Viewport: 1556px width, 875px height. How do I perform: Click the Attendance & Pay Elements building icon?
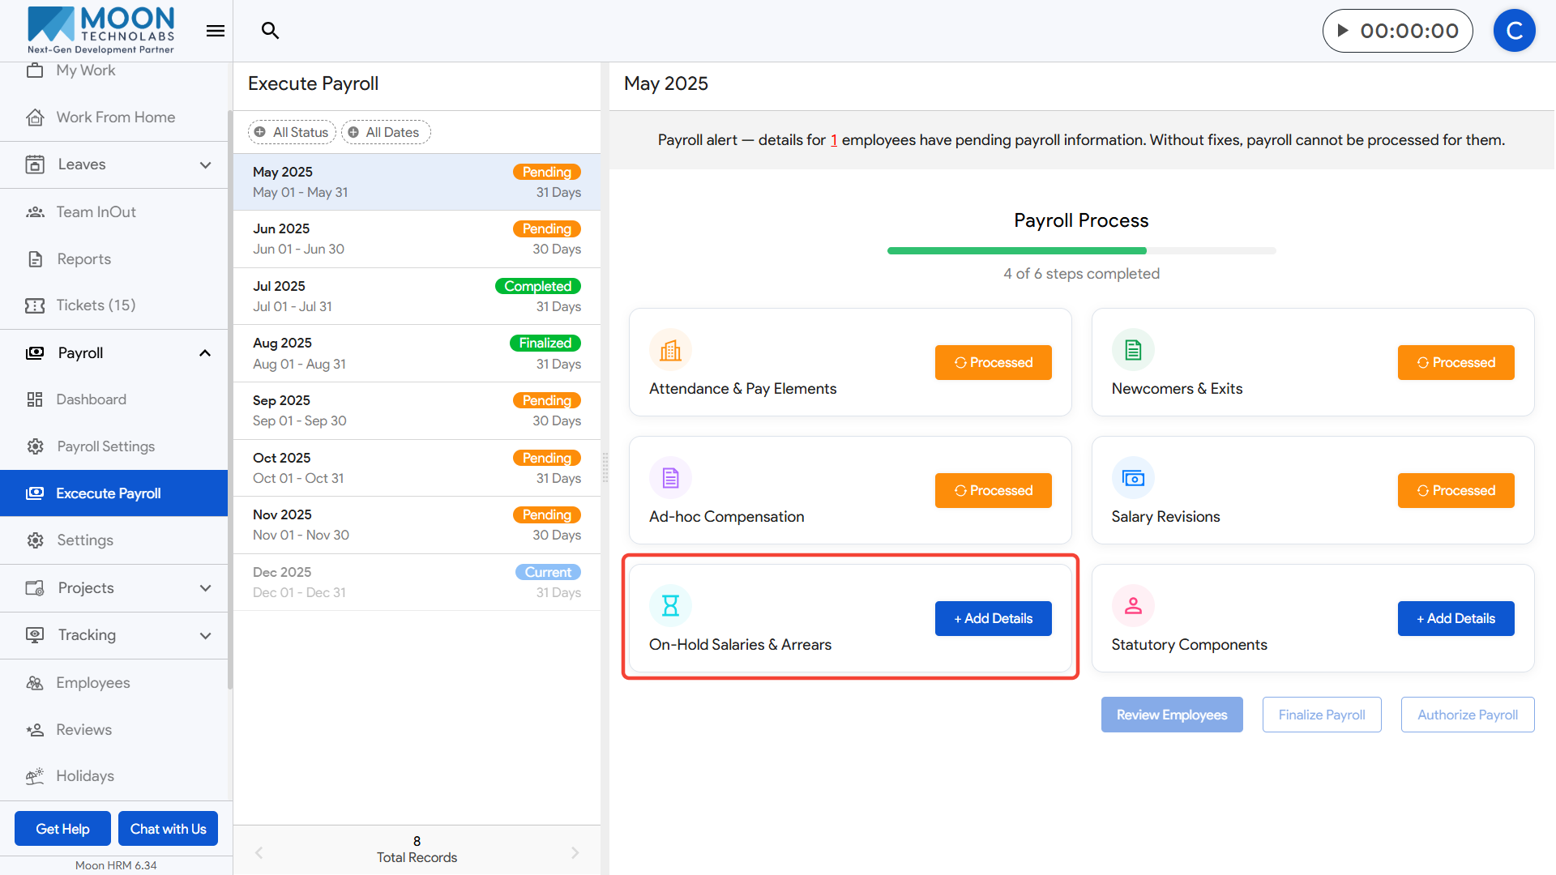point(670,350)
